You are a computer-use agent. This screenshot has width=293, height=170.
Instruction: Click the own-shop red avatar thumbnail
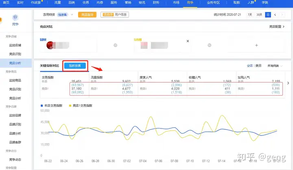[50, 46]
